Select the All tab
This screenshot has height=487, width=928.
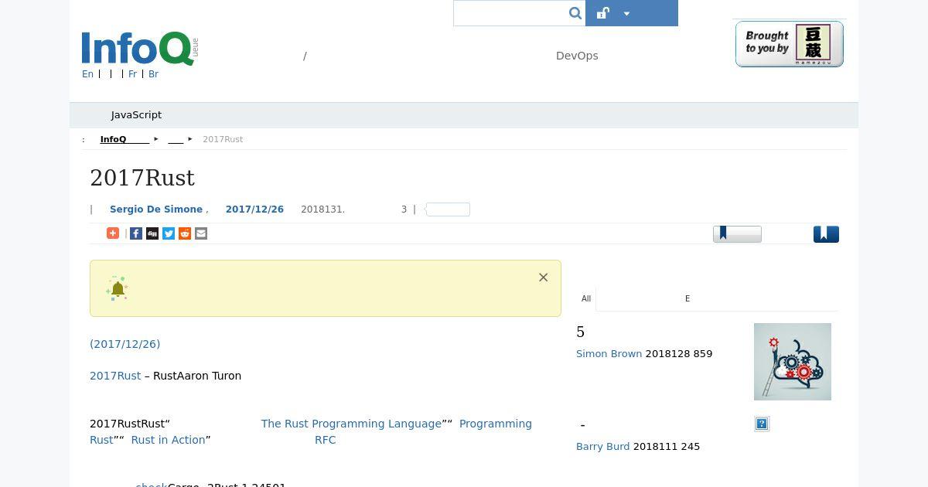(586, 298)
